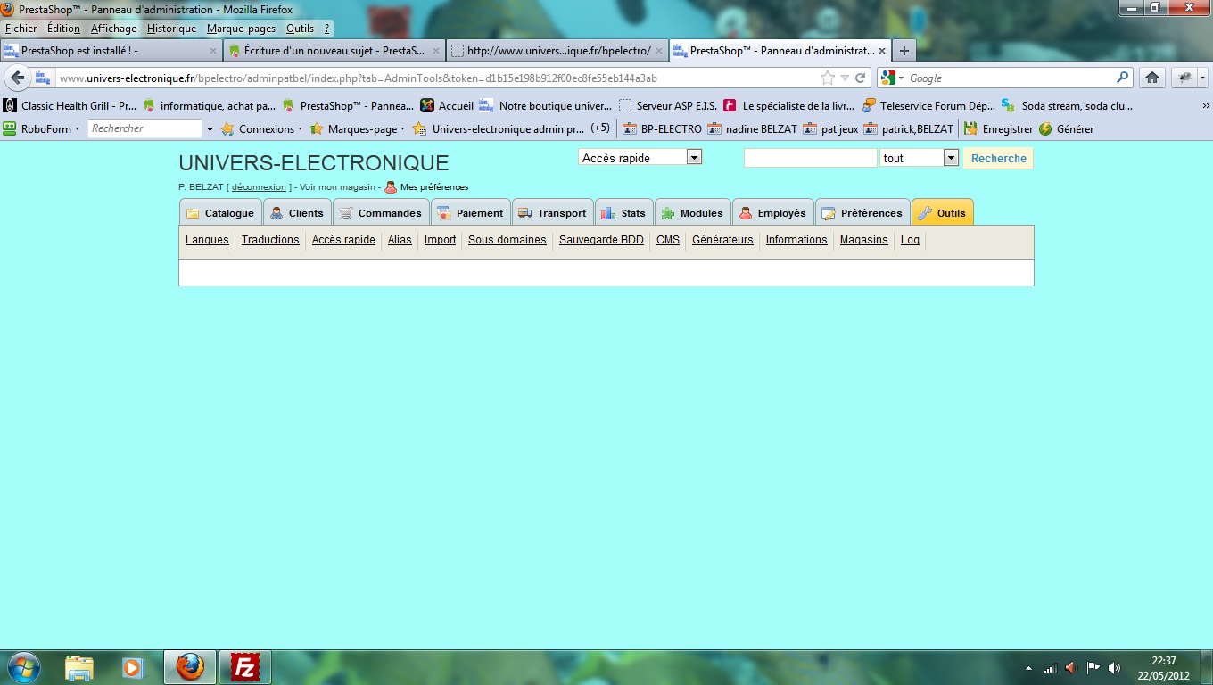Open FileZilla from the taskbar

[243, 667]
